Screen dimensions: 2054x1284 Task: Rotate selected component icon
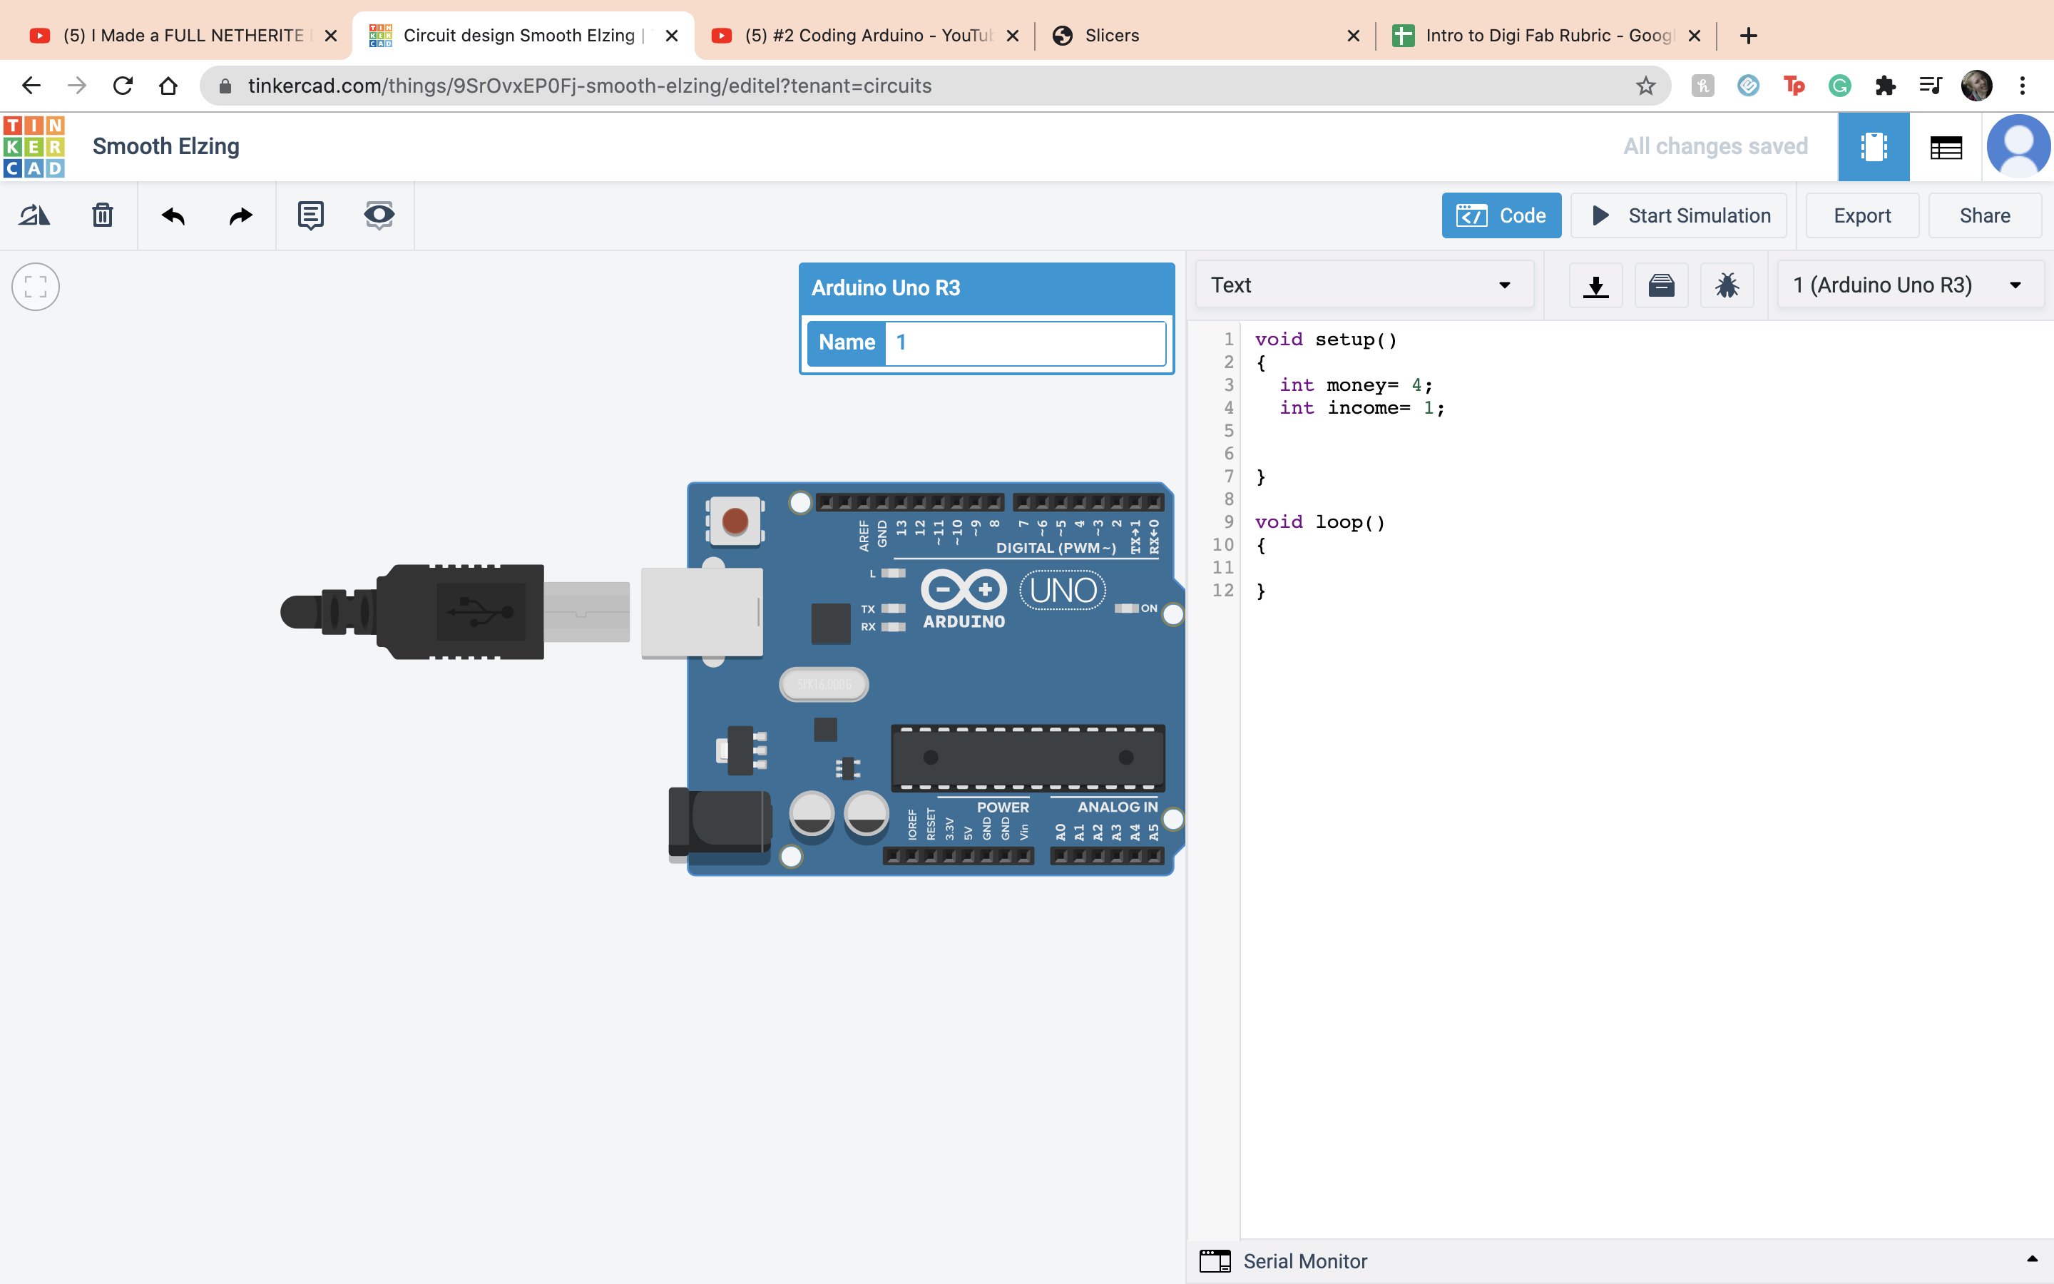34,215
